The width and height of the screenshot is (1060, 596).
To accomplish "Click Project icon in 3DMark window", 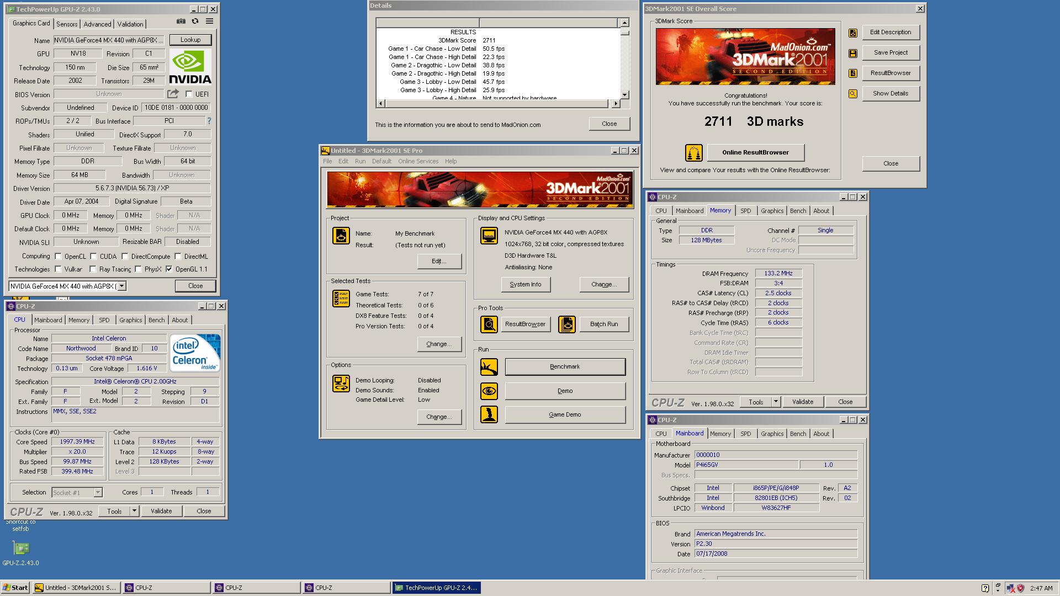I will (x=341, y=236).
